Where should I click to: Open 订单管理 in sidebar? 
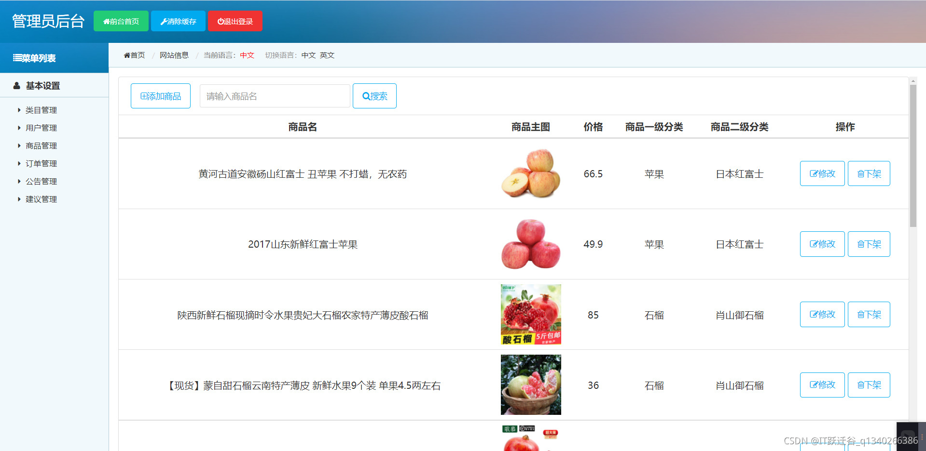point(41,163)
